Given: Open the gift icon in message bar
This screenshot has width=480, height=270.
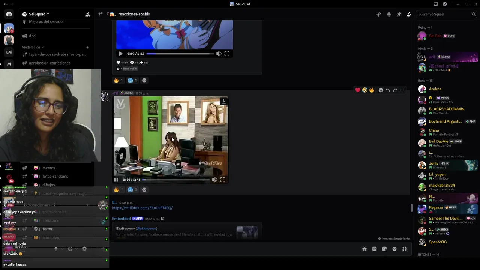Looking at the screenshot, I should tap(364, 249).
